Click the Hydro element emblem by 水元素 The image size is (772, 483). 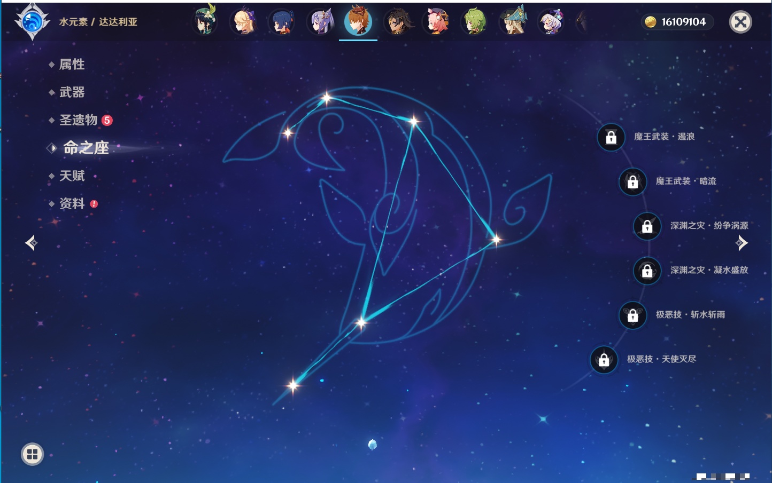tap(32, 22)
